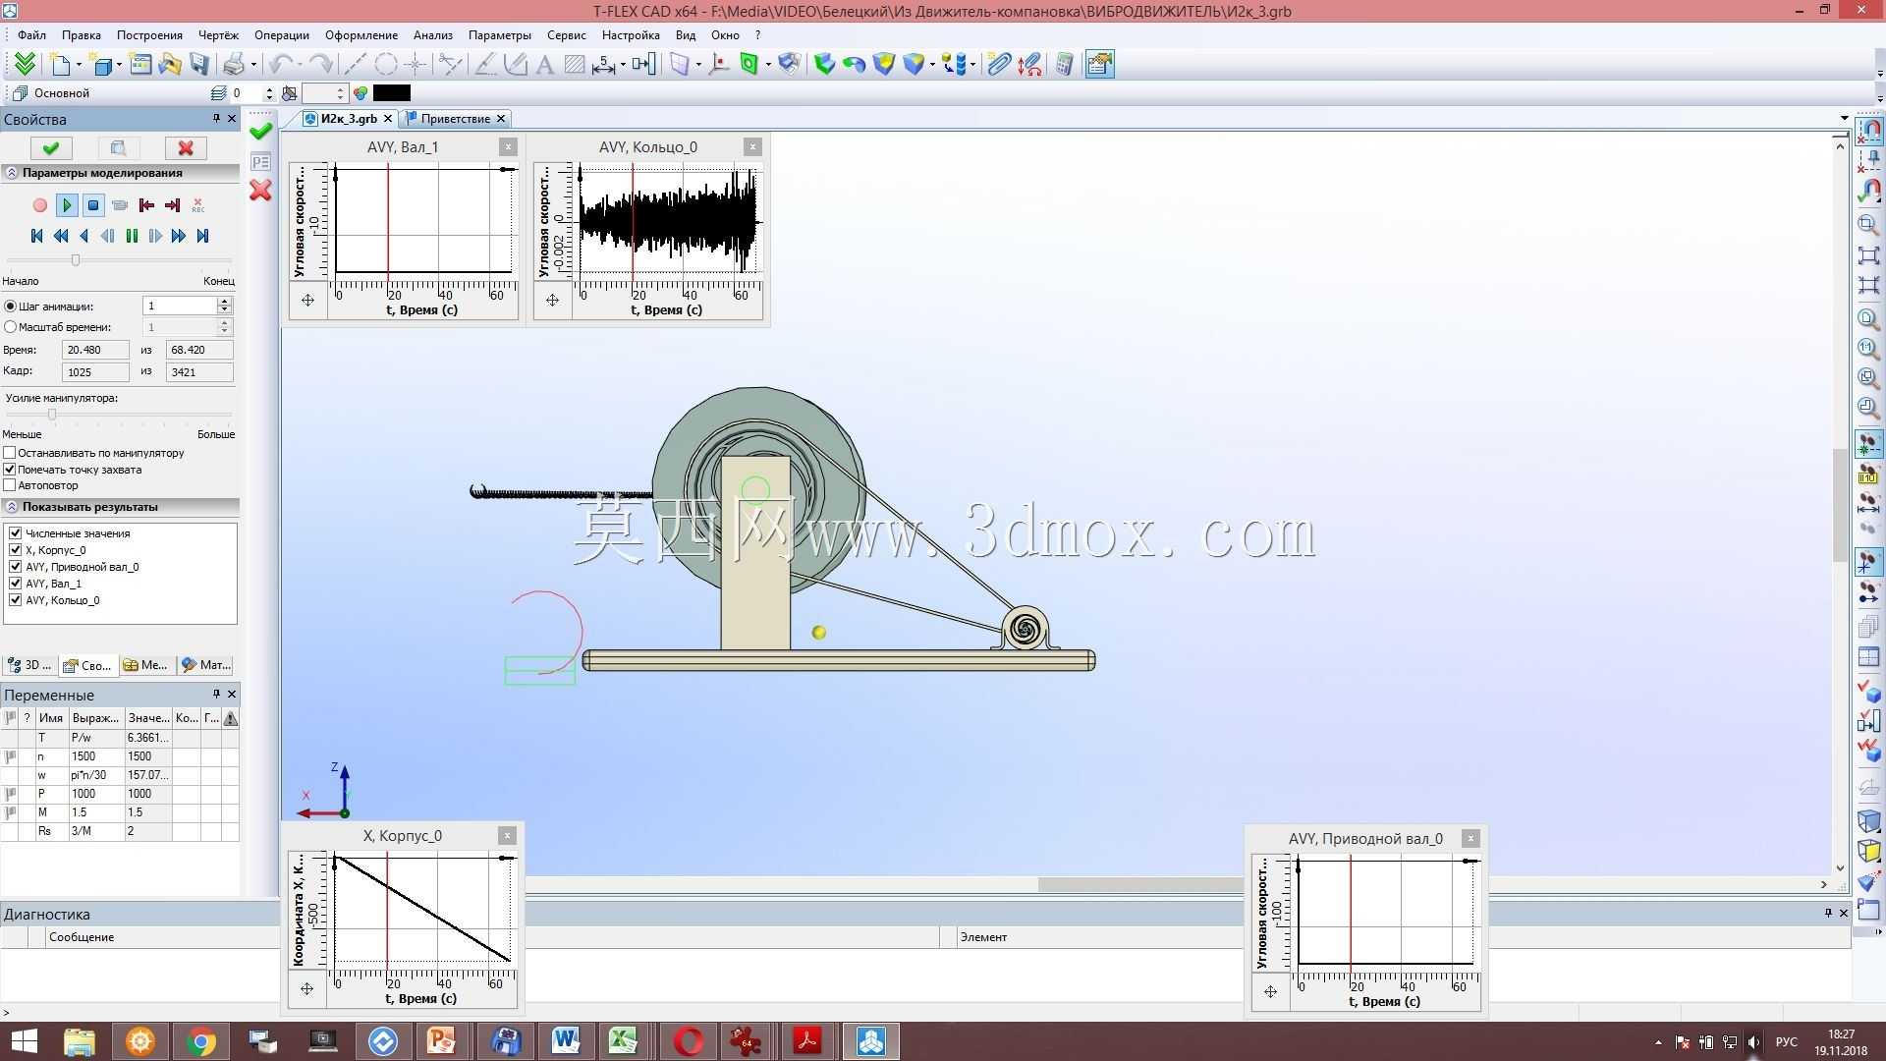This screenshot has height=1061, width=1886.
Task: Close the AVY, Кольцо_0 graph window
Action: point(752,147)
